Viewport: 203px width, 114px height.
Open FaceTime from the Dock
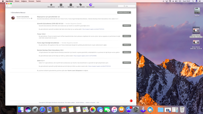tap(107, 110)
